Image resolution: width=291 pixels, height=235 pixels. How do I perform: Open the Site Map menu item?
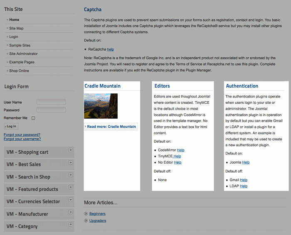(17, 28)
